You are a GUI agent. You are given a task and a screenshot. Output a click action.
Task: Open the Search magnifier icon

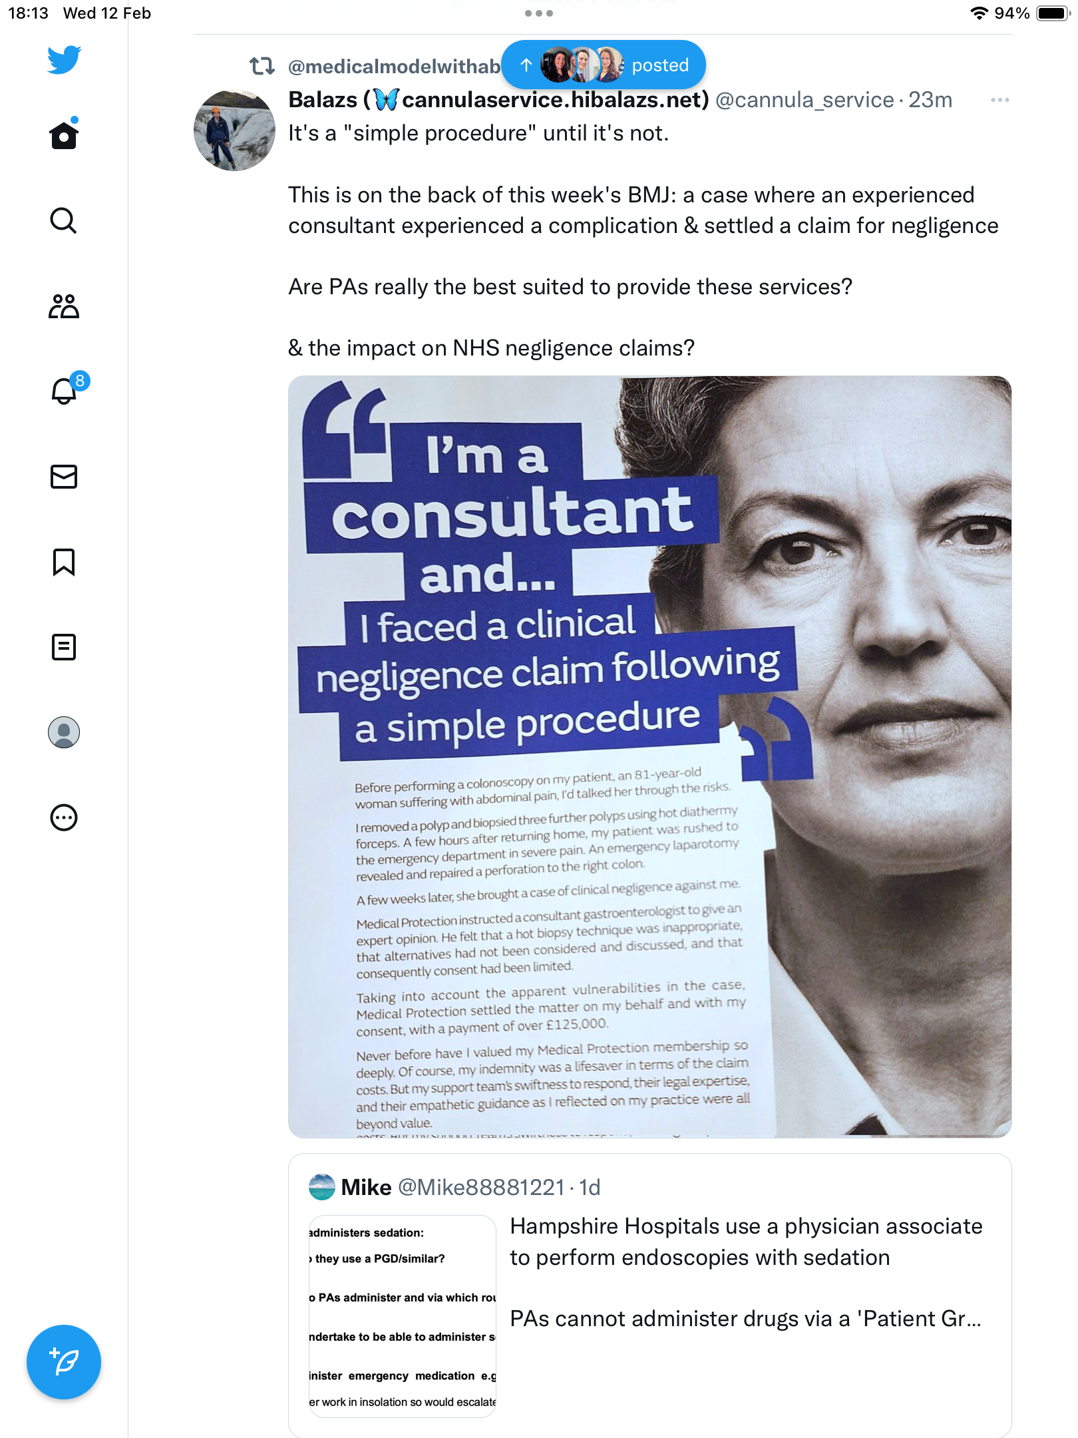64,220
